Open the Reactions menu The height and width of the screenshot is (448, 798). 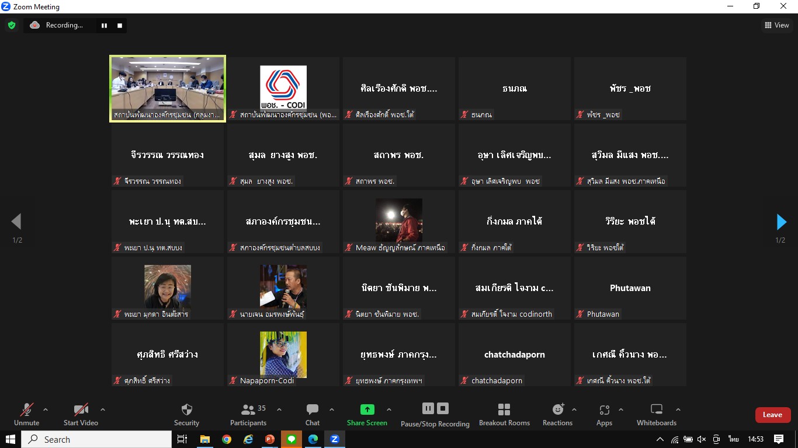[x=557, y=414]
